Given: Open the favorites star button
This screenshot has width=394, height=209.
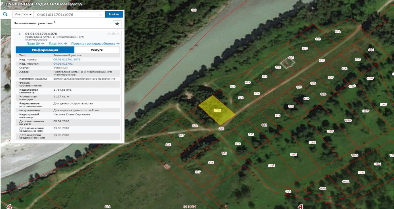Looking at the screenshot, I should (117, 24).
